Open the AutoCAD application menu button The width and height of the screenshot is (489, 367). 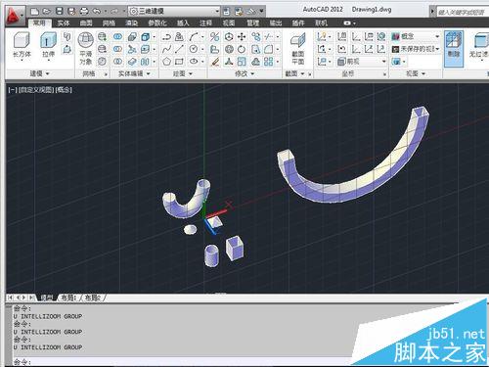[15, 17]
